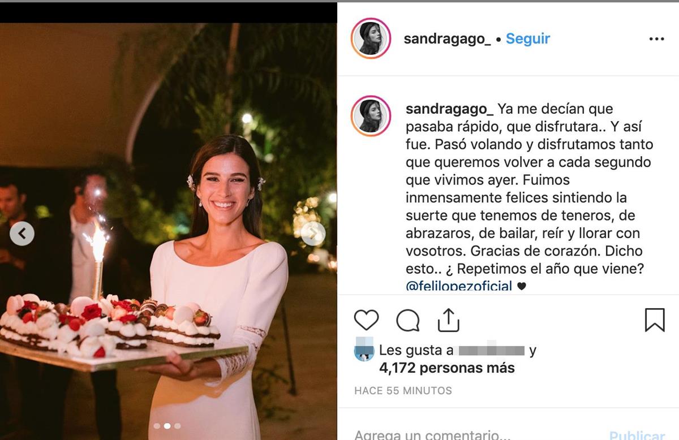This screenshot has width=679, height=440.
Task: Visit the @felilopezoficial mention
Action: tap(459, 286)
